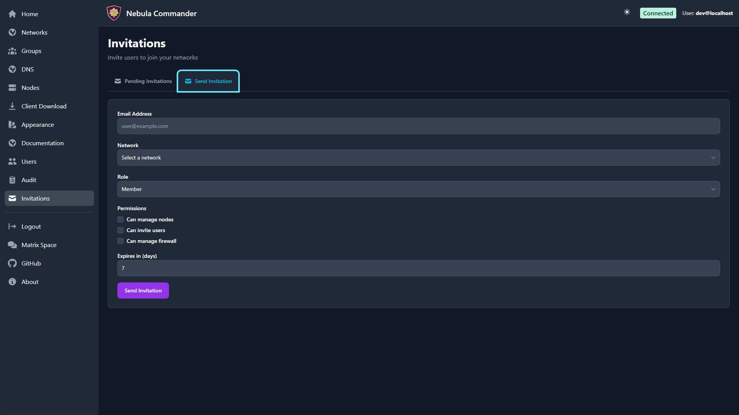The height and width of the screenshot is (415, 739).
Task: Open the About label in sidebar
Action: 30,282
